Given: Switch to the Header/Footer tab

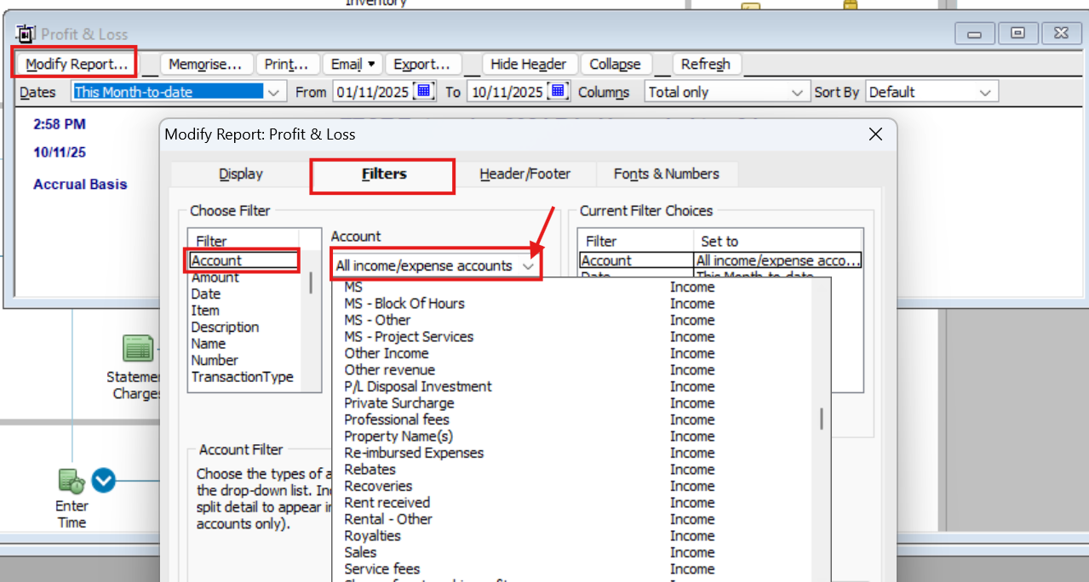Looking at the screenshot, I should tap(524, 174).
